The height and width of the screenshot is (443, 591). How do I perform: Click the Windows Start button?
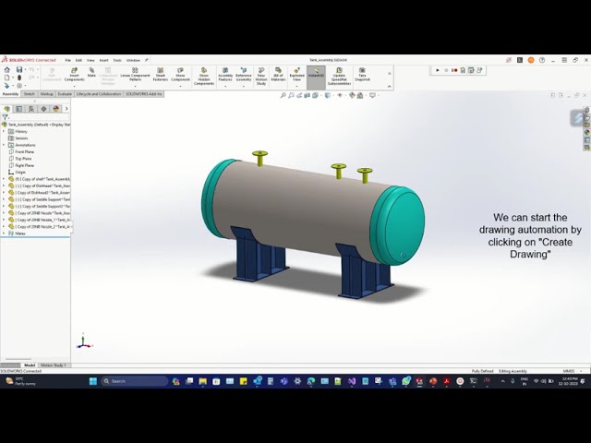click(x=92, y=381)
